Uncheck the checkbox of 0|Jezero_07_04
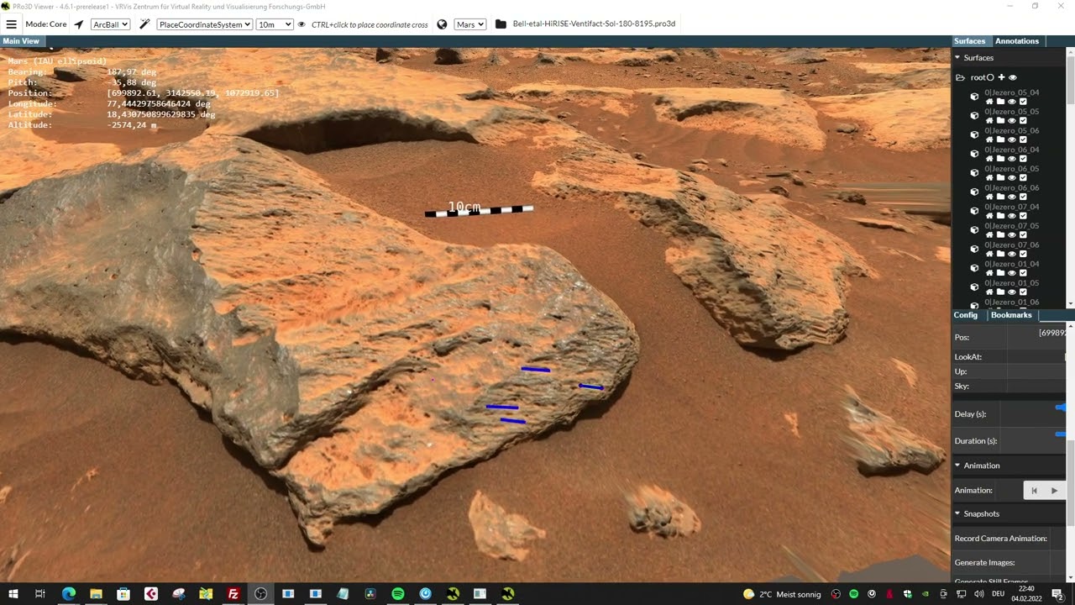This screenshot has height=605, width=1075. [1023, 216]
